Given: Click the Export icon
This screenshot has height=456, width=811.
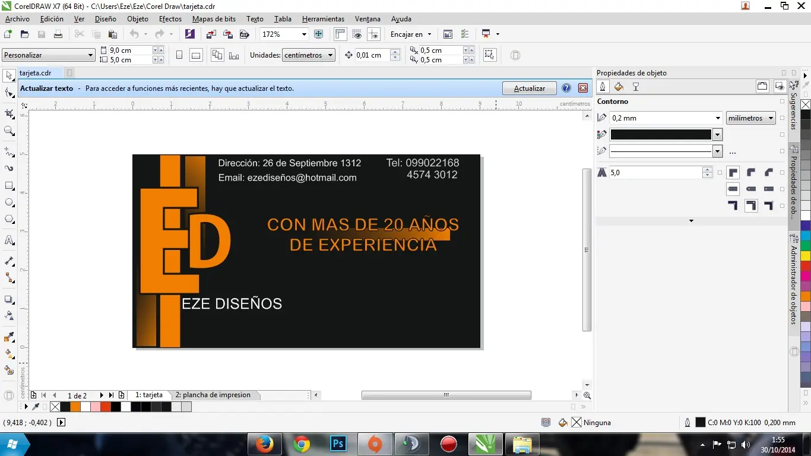Looking at the screenshot, I should [x=228, y=34].
